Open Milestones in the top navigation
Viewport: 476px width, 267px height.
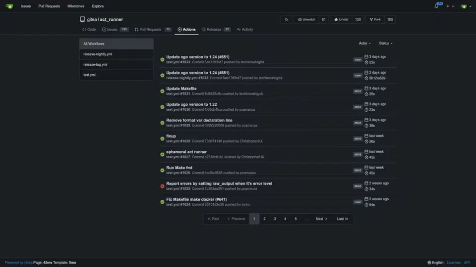click(x=75, y=6)
